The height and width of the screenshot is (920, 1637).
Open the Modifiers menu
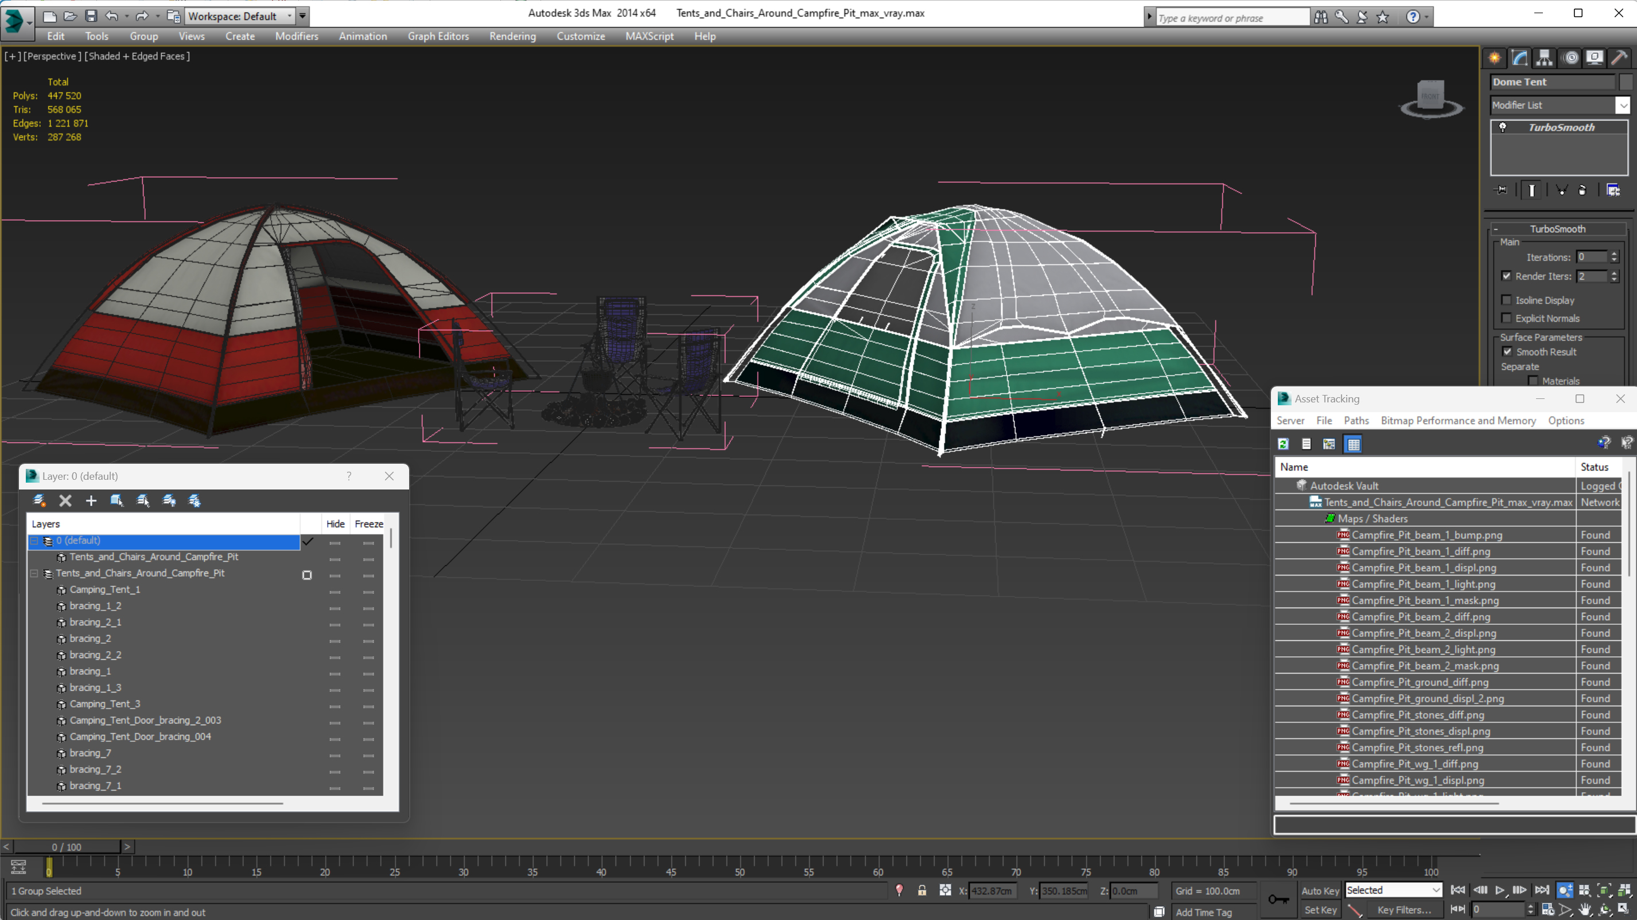296,36
